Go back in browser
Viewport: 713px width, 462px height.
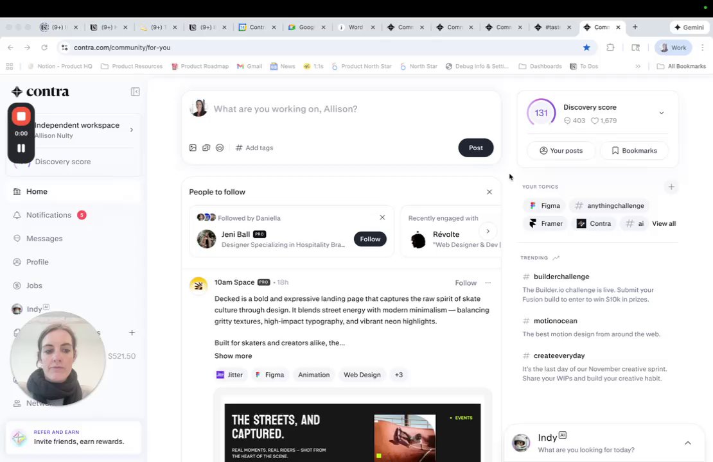tap(10, 47)
